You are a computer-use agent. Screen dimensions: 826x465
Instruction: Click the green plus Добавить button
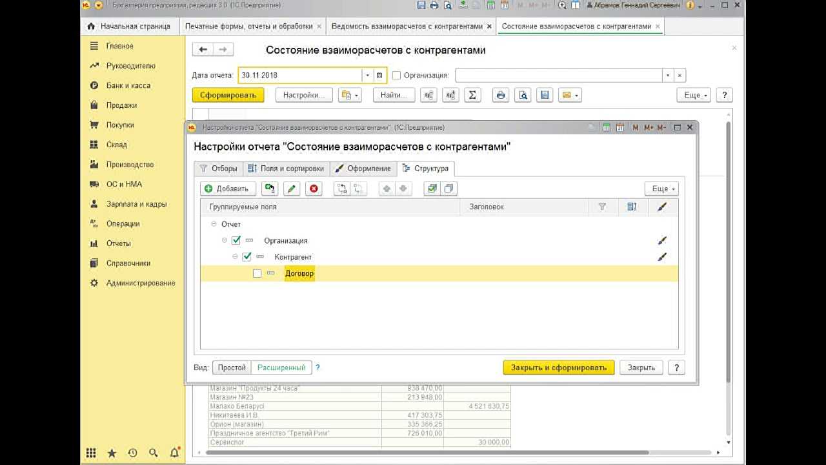point(228,189)
